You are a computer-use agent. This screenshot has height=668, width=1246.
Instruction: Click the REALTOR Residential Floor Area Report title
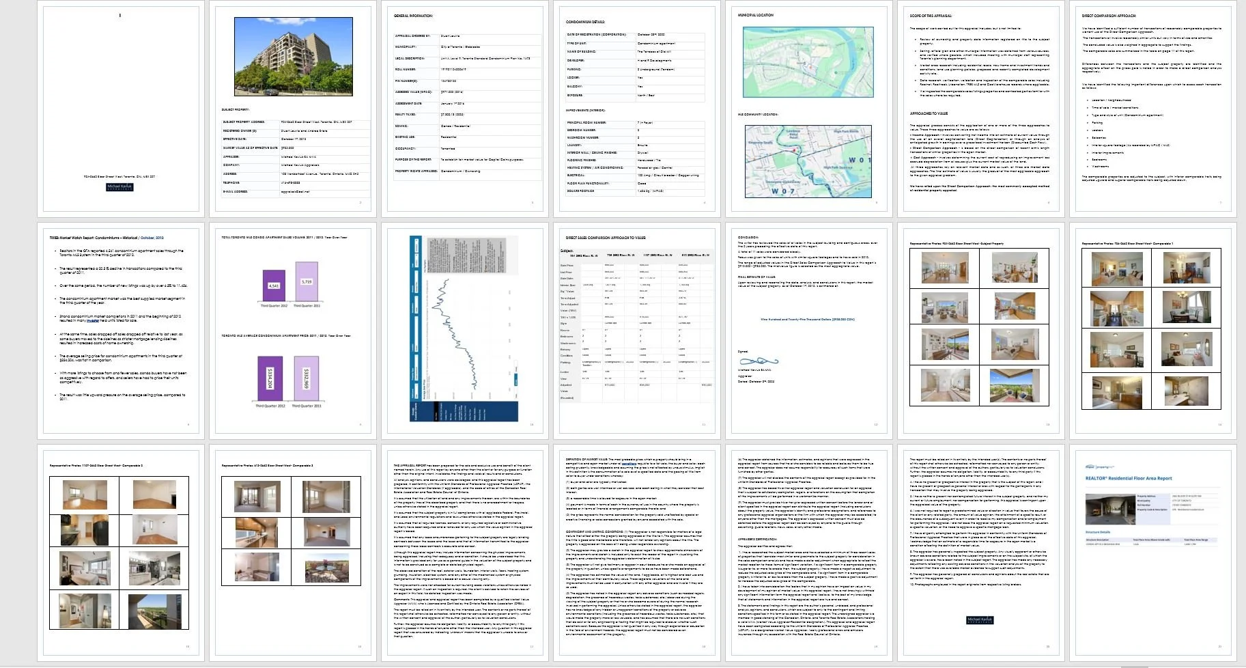pyautogui.click(x=1129, y=478)
